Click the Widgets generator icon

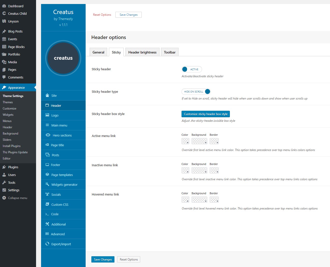pos(47,184)
